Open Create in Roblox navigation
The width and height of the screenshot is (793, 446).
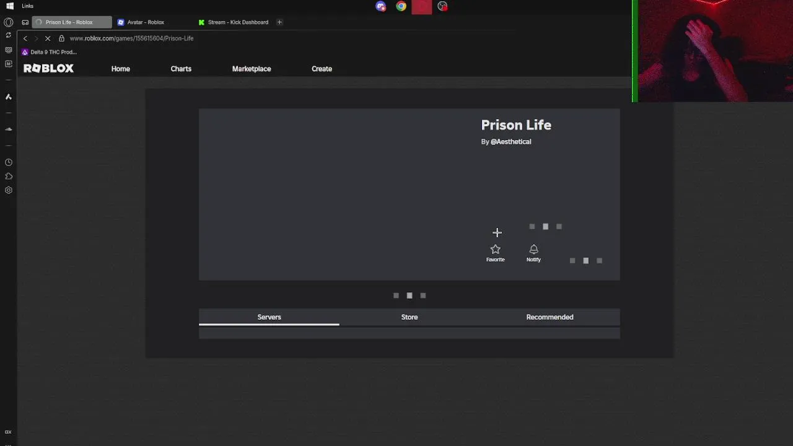tap(322, 69)
